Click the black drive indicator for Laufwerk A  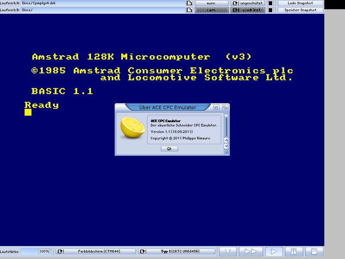(x=270, y=3)
